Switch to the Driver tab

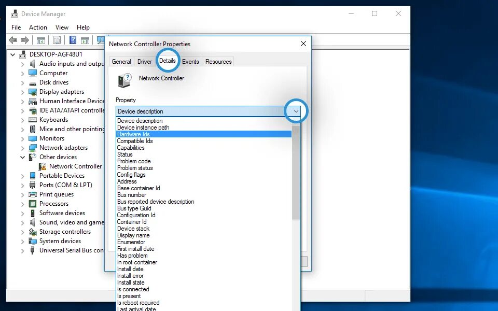click(x=145, y=62)
